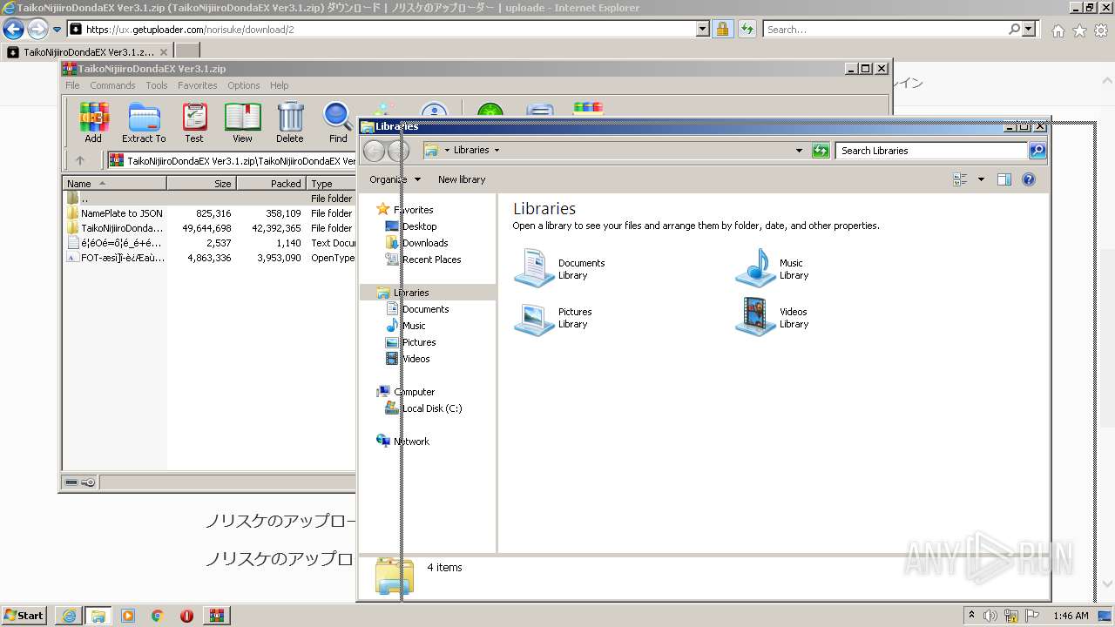Show the preview pane in Libraries window
Image resolution: width=1115 pixels, height=627 pixels.
pos(1003,179)
